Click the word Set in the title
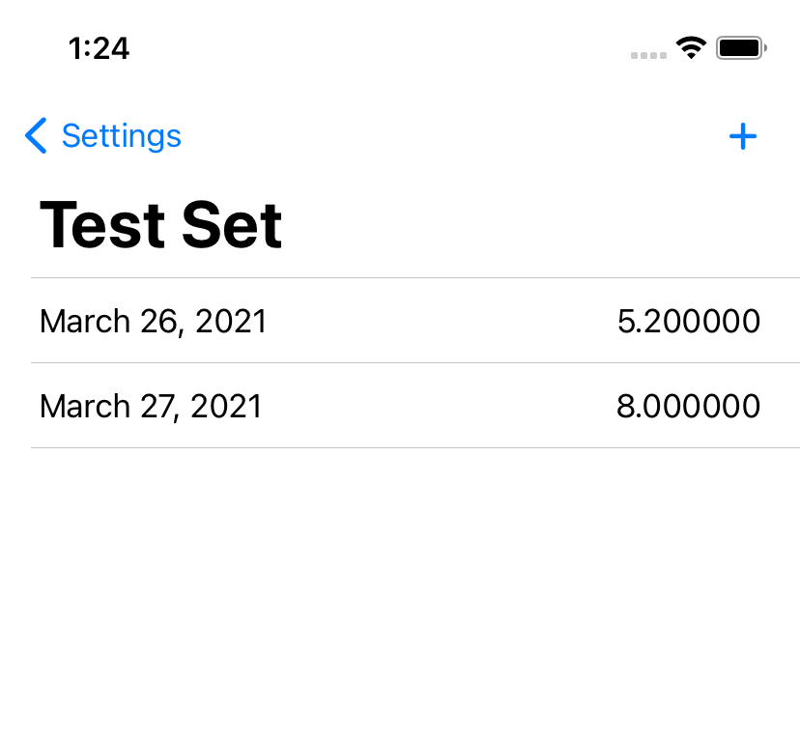The width and height of the screenshot is (800, 741). [232, 224]
